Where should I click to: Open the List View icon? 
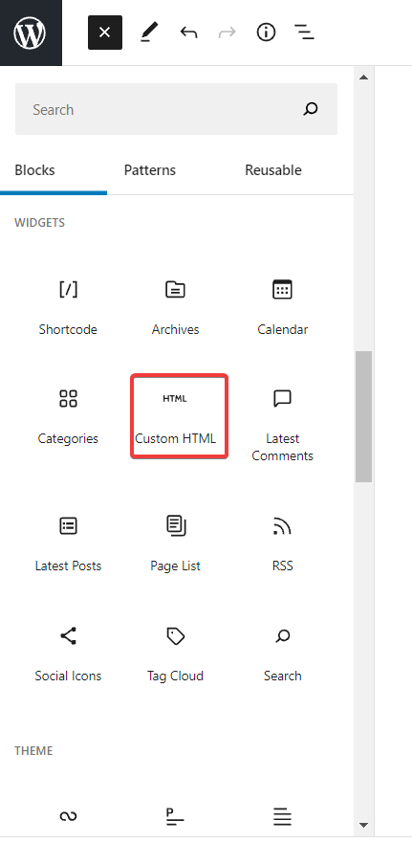click(304, 33)
